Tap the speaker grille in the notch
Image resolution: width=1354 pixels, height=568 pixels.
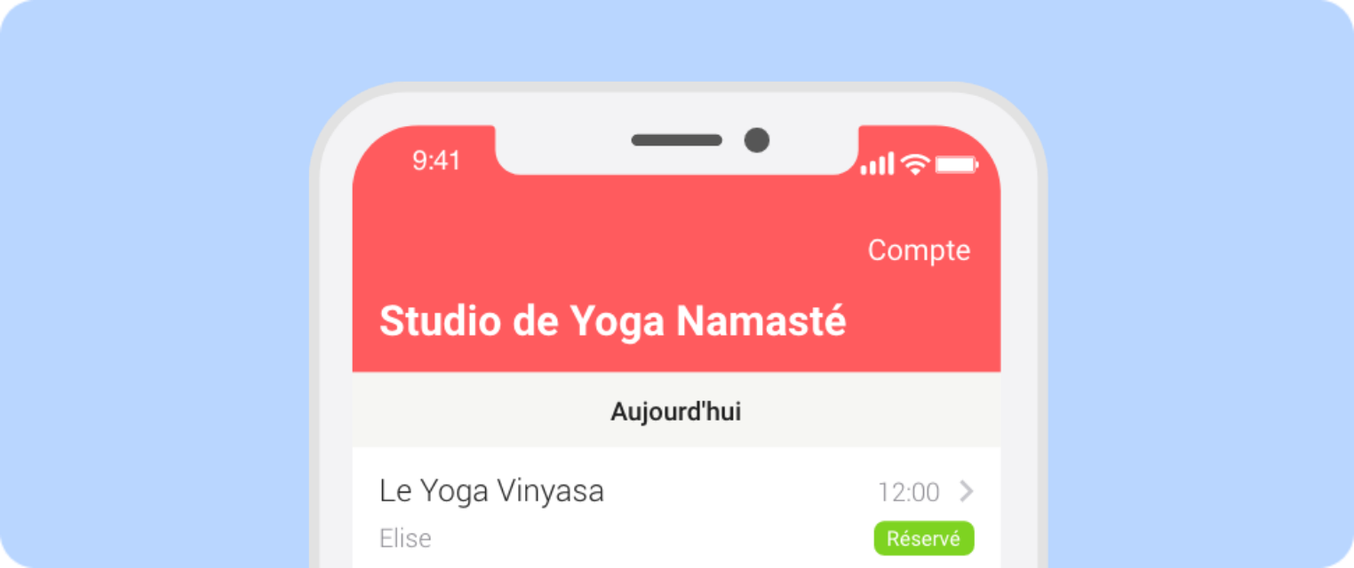tap(676, 140)
